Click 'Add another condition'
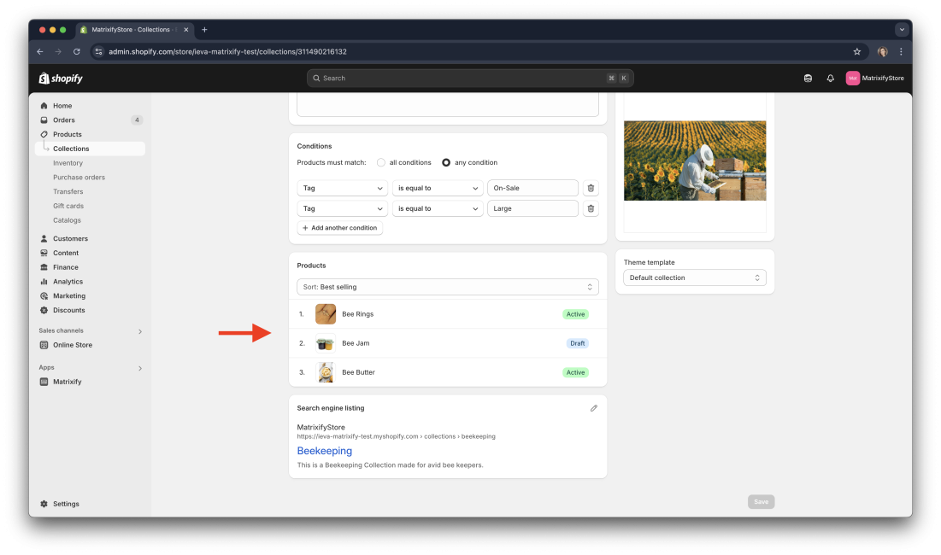Viewport: 941px width, 555px height. [x=339, y=227]
